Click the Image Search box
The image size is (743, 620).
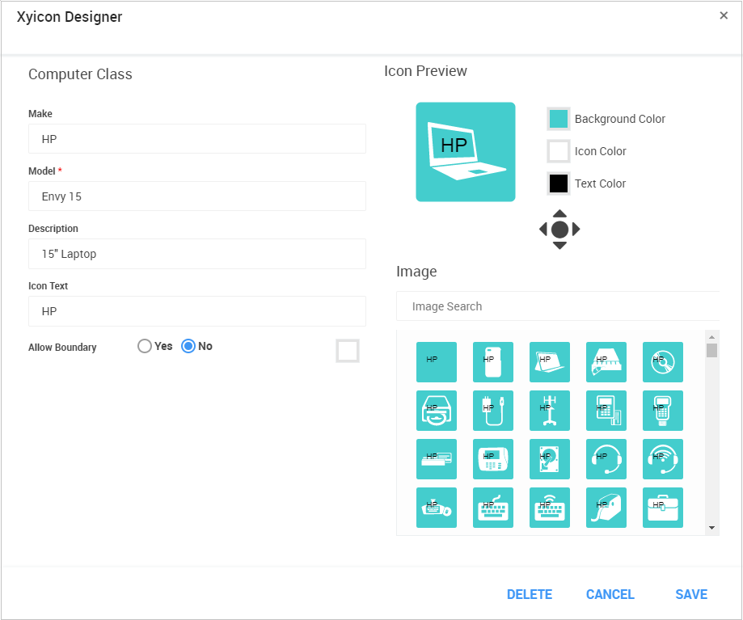[558, 306]
